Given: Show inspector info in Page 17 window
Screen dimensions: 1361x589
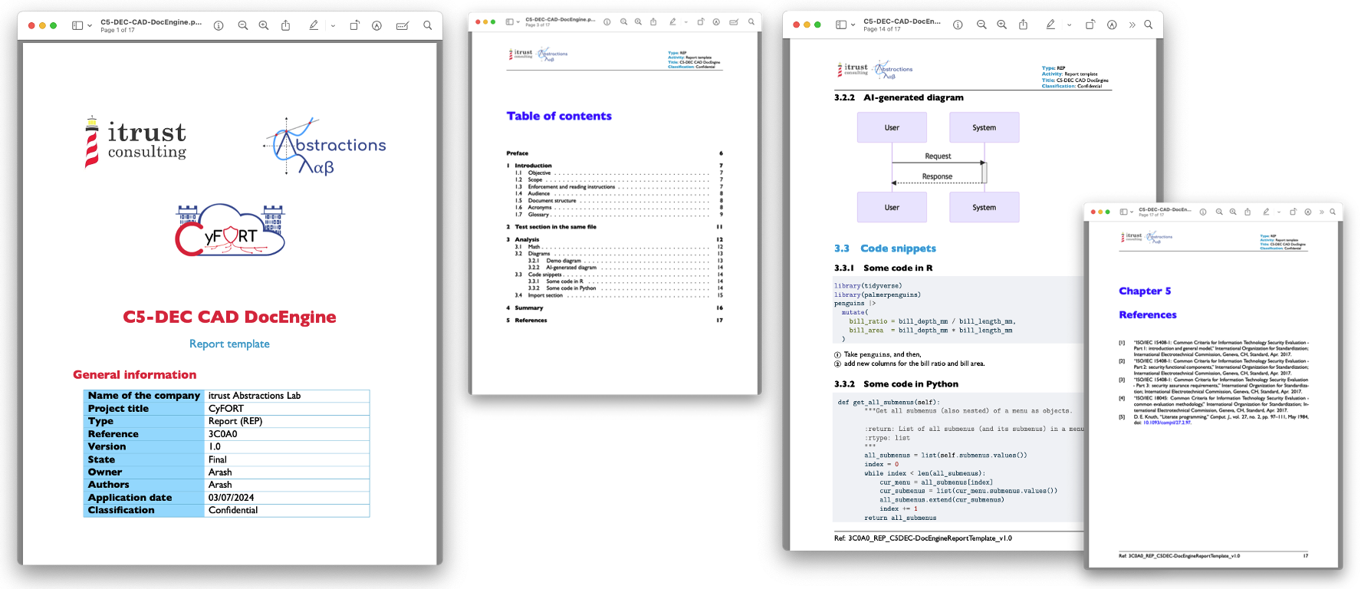Looking at the screenshot, I should [1203, 212].
